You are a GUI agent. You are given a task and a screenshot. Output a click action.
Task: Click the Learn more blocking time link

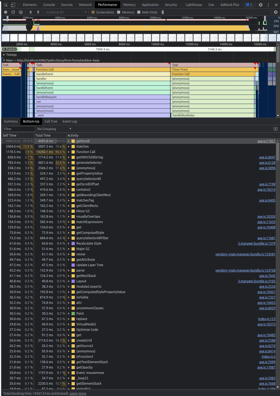coord(78,393)
